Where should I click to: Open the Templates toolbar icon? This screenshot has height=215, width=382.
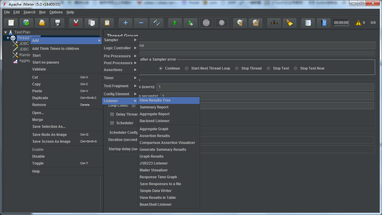coord(27,23)
